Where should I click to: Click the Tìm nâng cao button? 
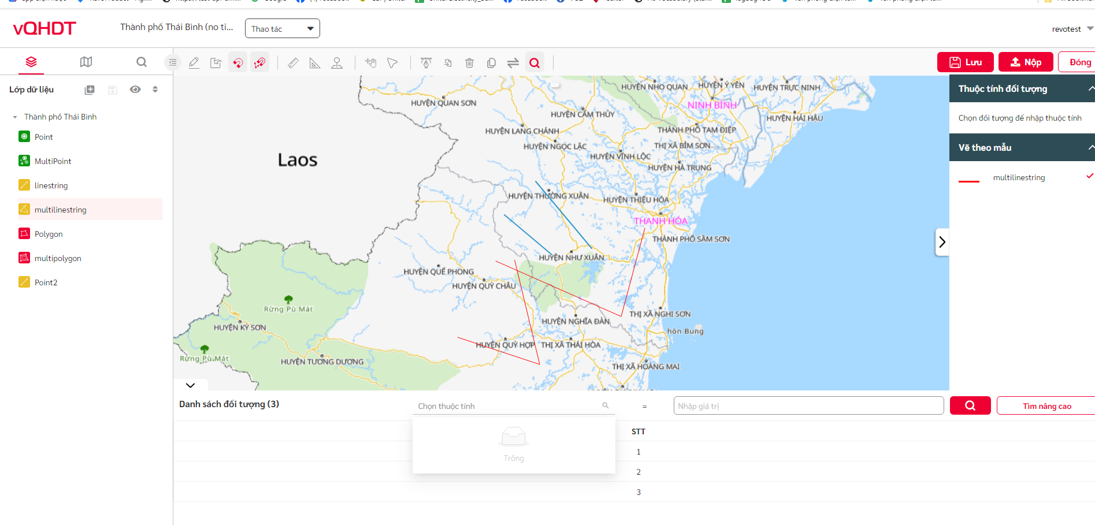(x=1046, y=406)
